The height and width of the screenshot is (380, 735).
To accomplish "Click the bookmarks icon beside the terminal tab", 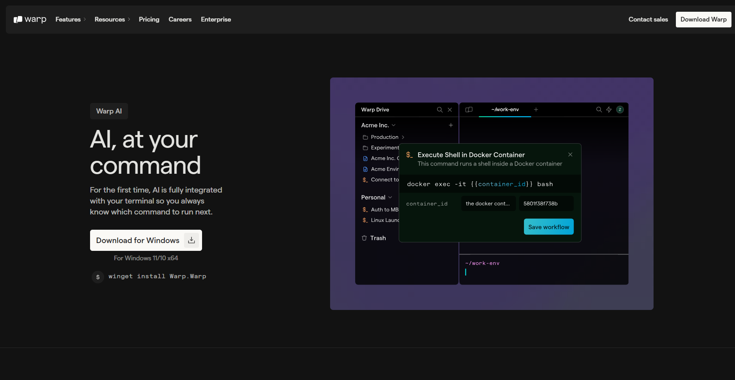I will pyautogui.click(x=469, y=110).
